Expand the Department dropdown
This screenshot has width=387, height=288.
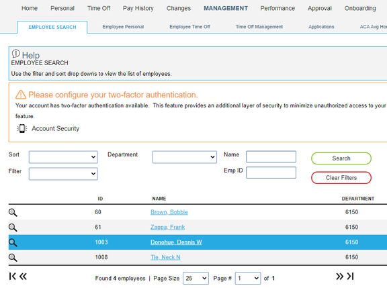(x=185, y=157)
